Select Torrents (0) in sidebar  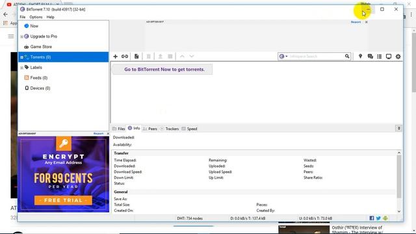pos(64,57)
